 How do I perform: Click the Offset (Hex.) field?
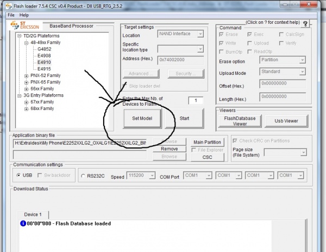coord(283,83)
